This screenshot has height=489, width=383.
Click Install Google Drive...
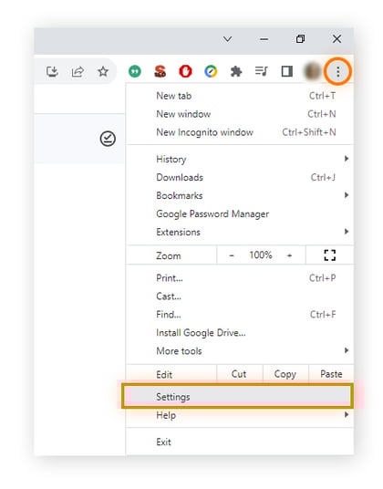click(240, 333)
